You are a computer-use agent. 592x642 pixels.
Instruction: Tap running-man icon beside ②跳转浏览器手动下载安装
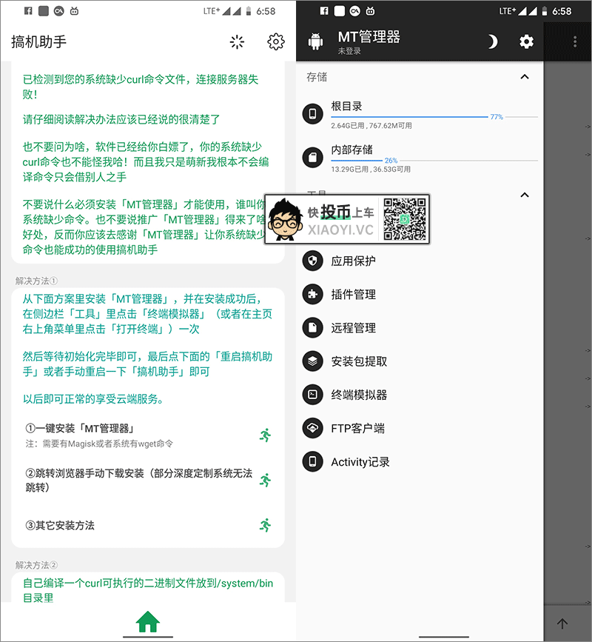[x=265, y=481]
